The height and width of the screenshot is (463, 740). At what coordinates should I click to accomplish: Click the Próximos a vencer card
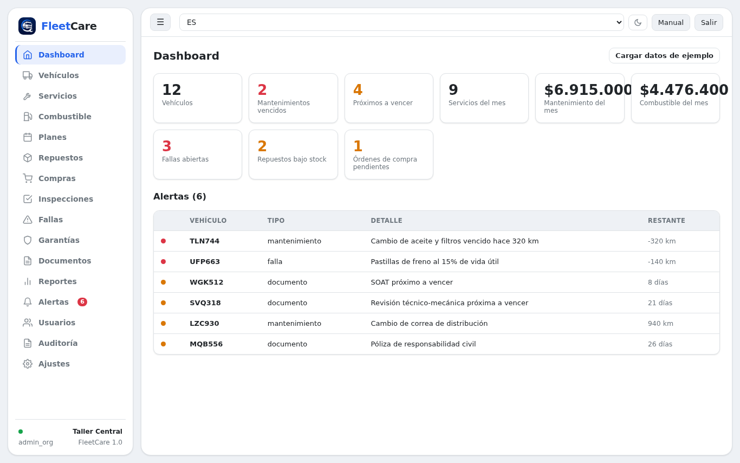pos(389,98)
